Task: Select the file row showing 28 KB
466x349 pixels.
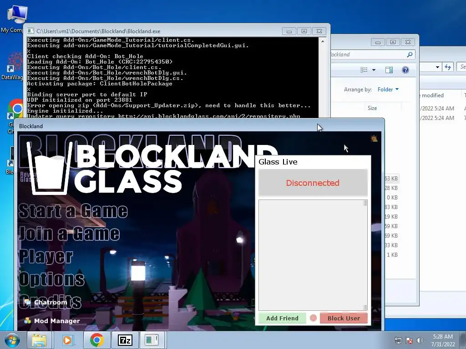Action: click(392, 188)
